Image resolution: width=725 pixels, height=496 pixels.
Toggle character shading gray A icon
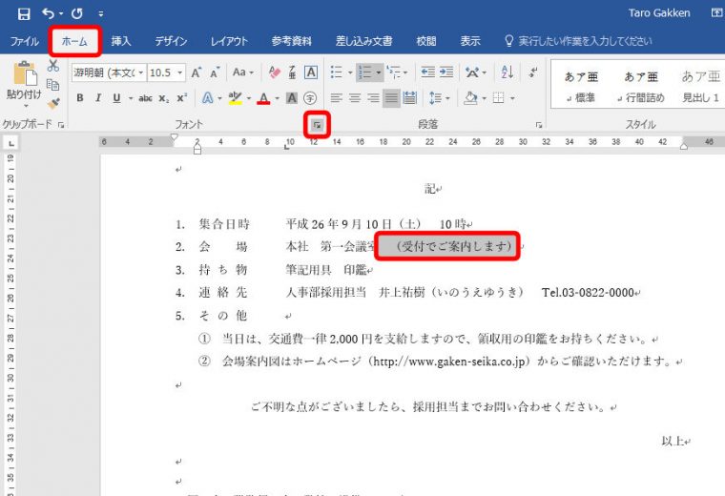[x=291, y=98]
